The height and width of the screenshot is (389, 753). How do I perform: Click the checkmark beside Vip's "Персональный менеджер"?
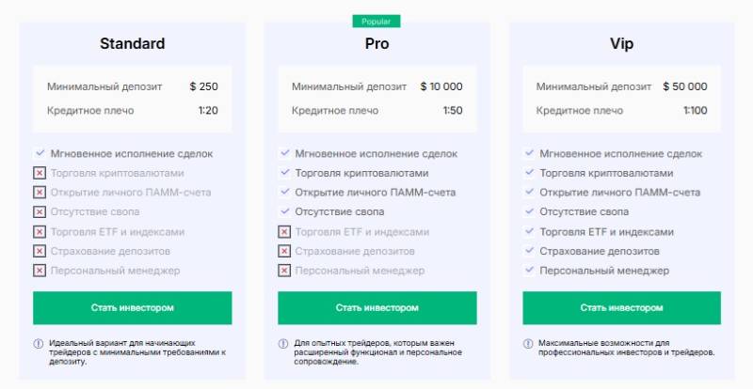(x=529, y=271)
